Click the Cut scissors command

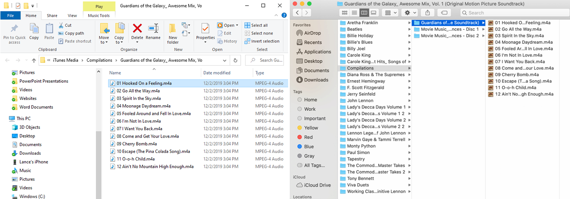point(65,25)
